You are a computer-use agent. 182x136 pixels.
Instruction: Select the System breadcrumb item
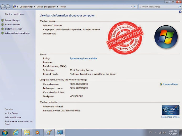[x=63, y=7]
